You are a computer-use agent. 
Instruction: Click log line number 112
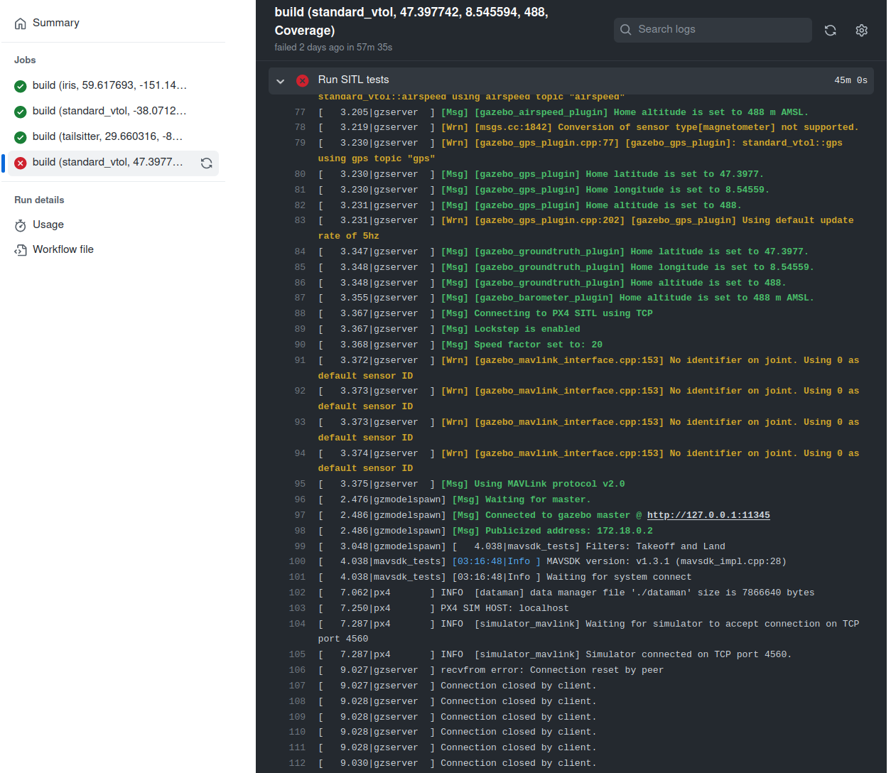point(298,763)
